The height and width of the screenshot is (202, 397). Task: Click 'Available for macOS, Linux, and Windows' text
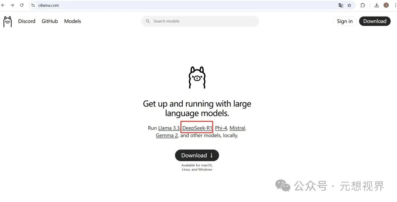pos(197,167)
